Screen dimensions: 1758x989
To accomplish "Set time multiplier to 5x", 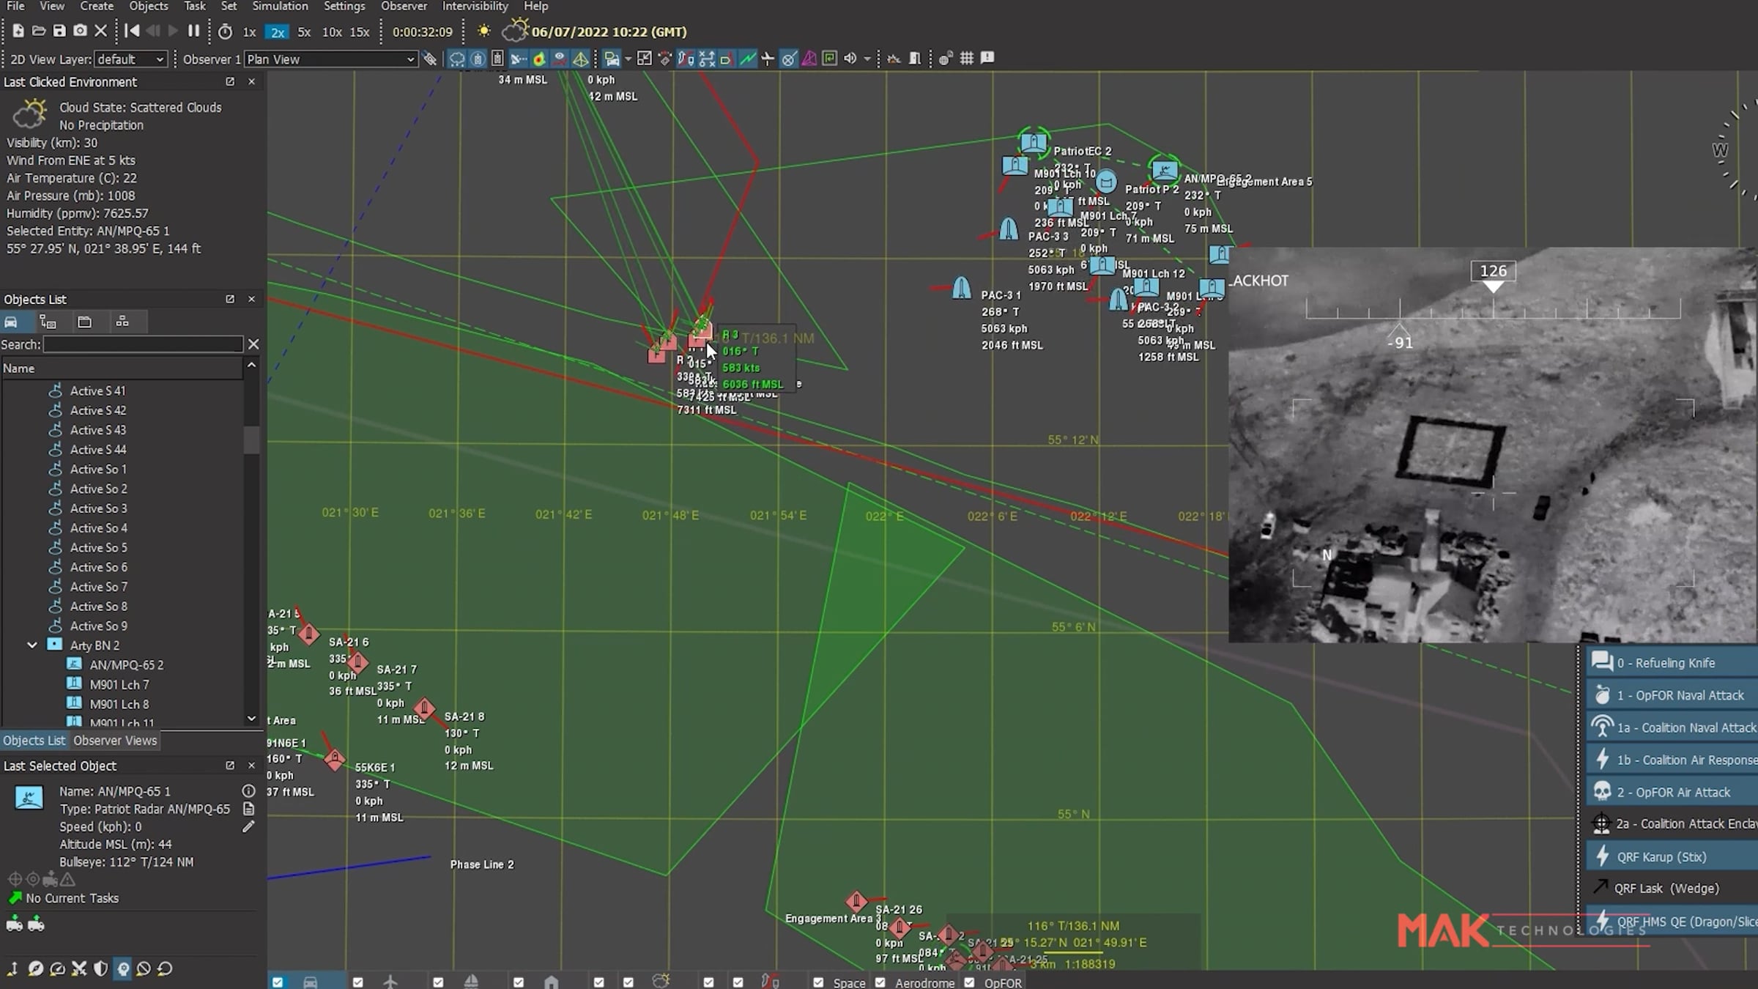I will [304, 32].
